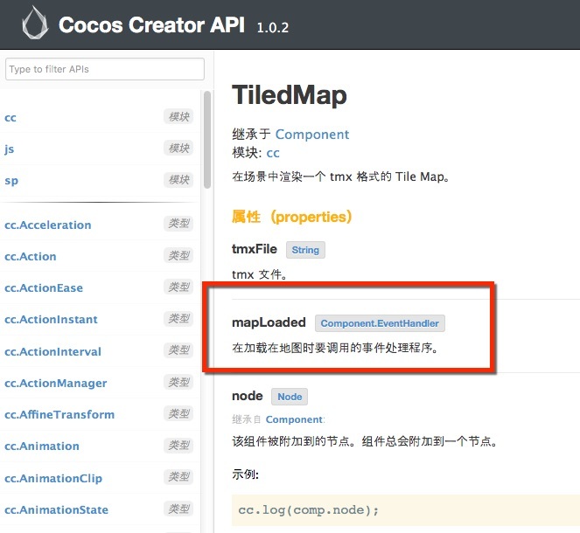Click the Component.EventHandler type tag

pos(380,323)
